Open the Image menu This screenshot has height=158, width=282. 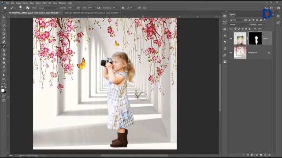[x=19, y=3]
